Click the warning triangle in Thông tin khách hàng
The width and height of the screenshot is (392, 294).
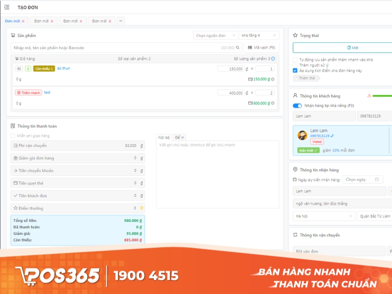point(369,96)
